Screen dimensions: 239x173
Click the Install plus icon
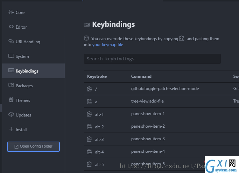pyautogui.click(x=11, y=129)
